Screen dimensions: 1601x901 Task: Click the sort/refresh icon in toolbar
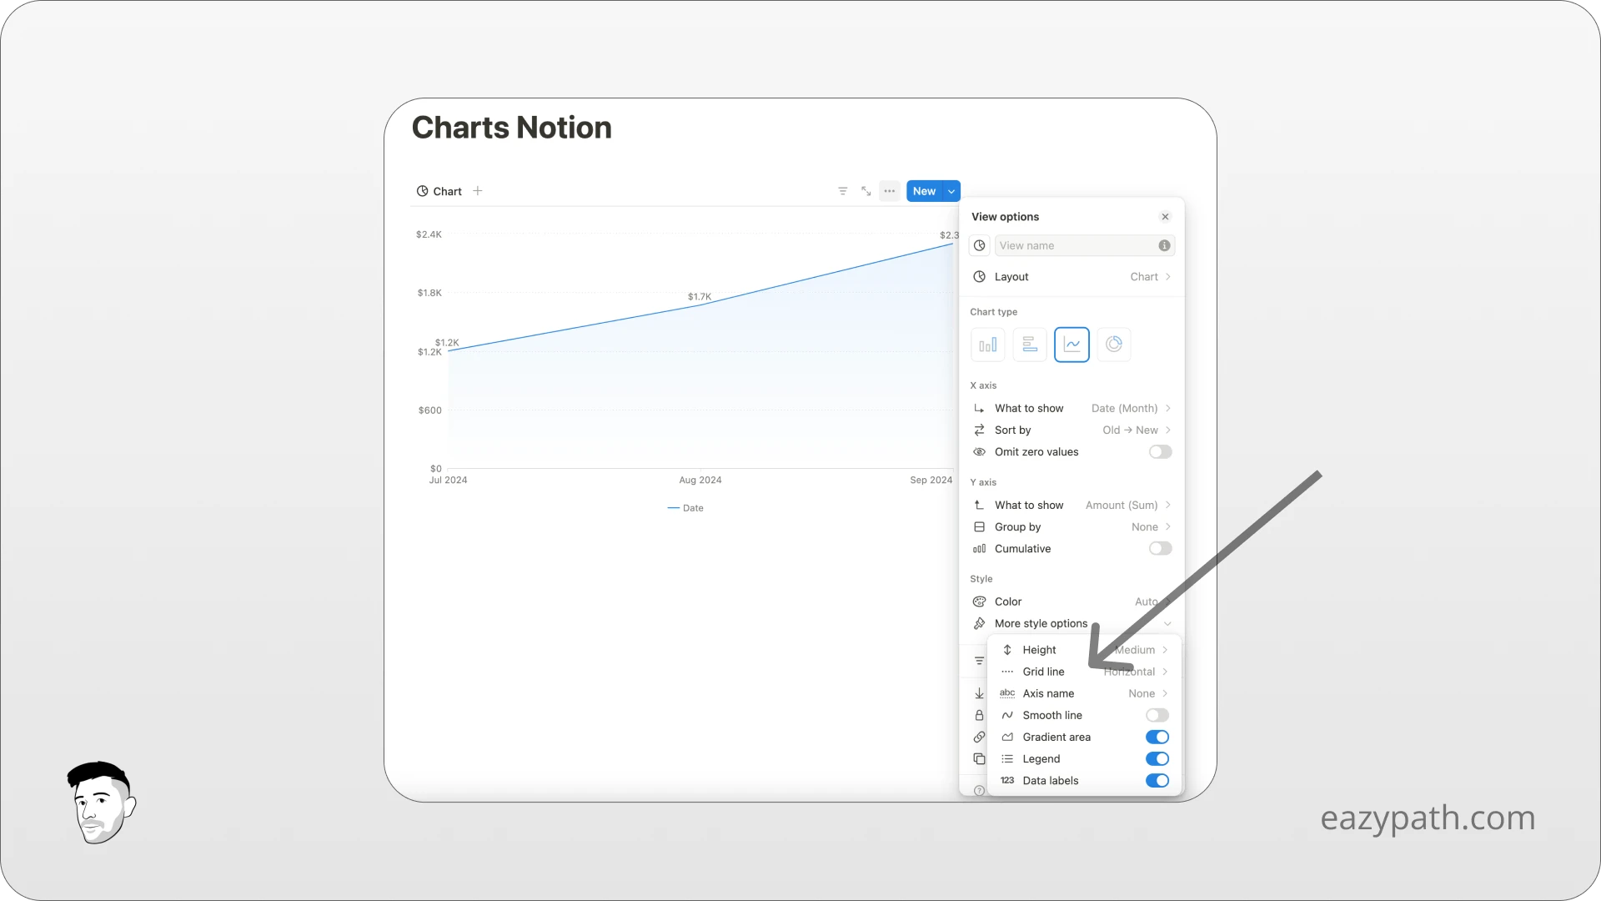point(866,190)
